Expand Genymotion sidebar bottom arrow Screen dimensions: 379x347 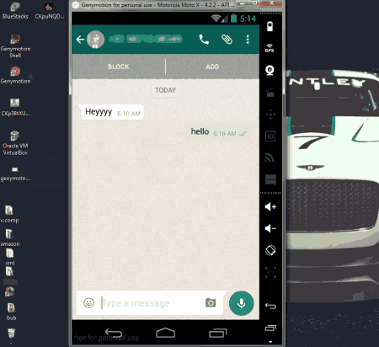270,342
